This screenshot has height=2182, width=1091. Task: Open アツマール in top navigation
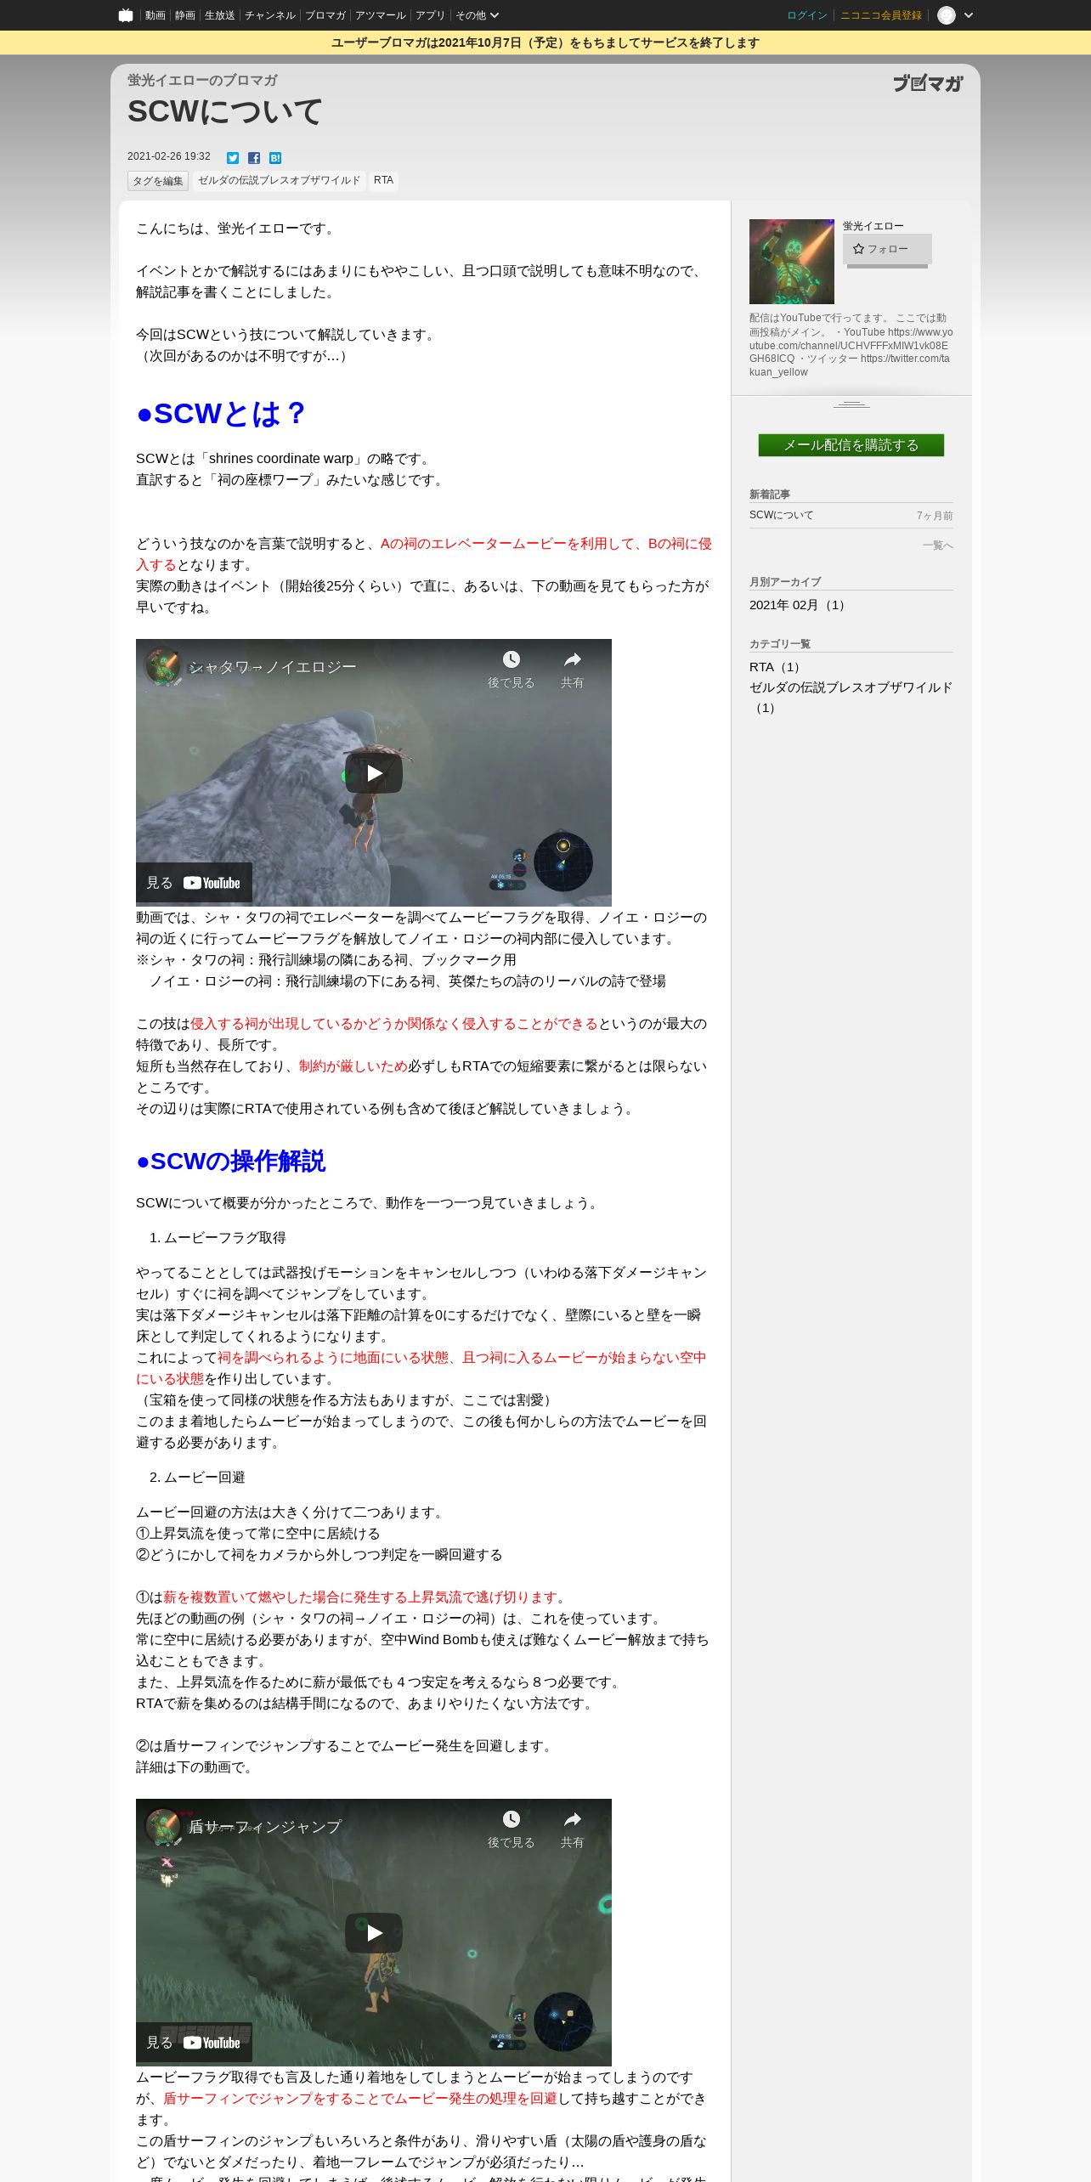pyautogui.click(x=381, y=15)
